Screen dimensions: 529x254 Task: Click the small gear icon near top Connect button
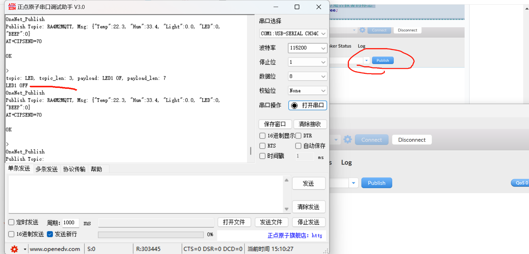coord(362,30)
